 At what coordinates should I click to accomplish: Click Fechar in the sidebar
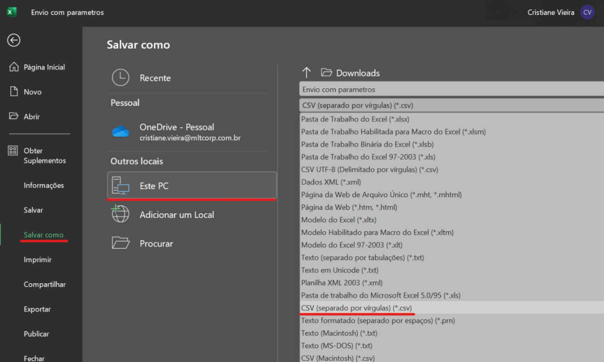[34, 358]
